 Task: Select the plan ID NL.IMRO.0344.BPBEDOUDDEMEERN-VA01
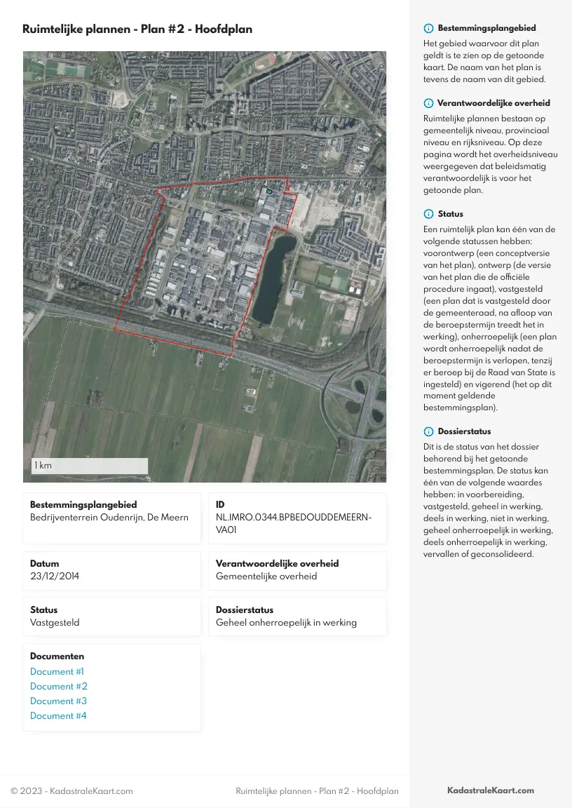[x=294, y=523]
